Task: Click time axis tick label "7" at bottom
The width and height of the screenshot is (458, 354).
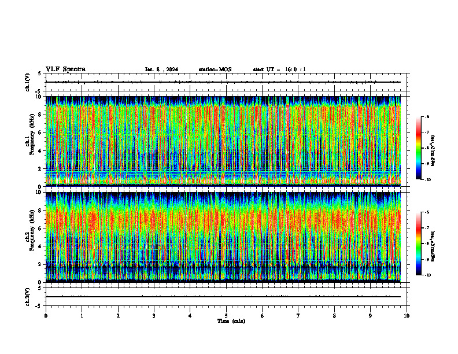Action: click(298, 316)
